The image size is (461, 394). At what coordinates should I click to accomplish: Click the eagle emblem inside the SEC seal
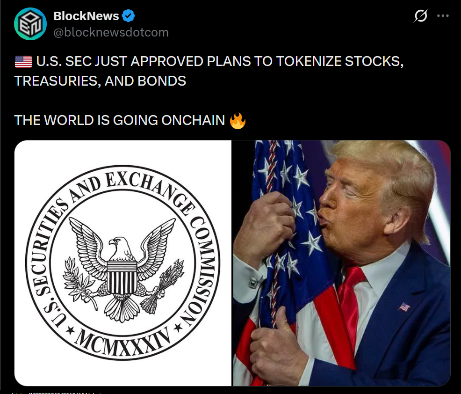[x=123, y=270]
